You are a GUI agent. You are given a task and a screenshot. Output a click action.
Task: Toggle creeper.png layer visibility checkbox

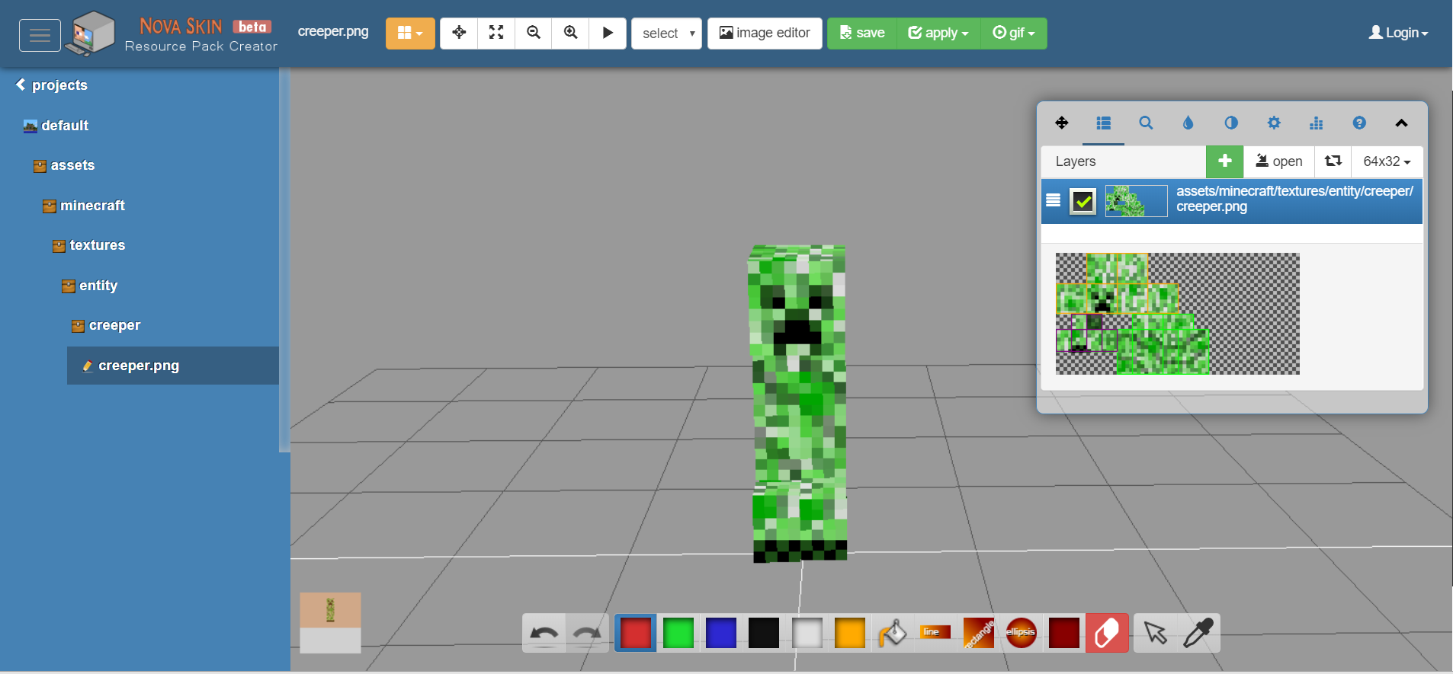[1083, 201]
